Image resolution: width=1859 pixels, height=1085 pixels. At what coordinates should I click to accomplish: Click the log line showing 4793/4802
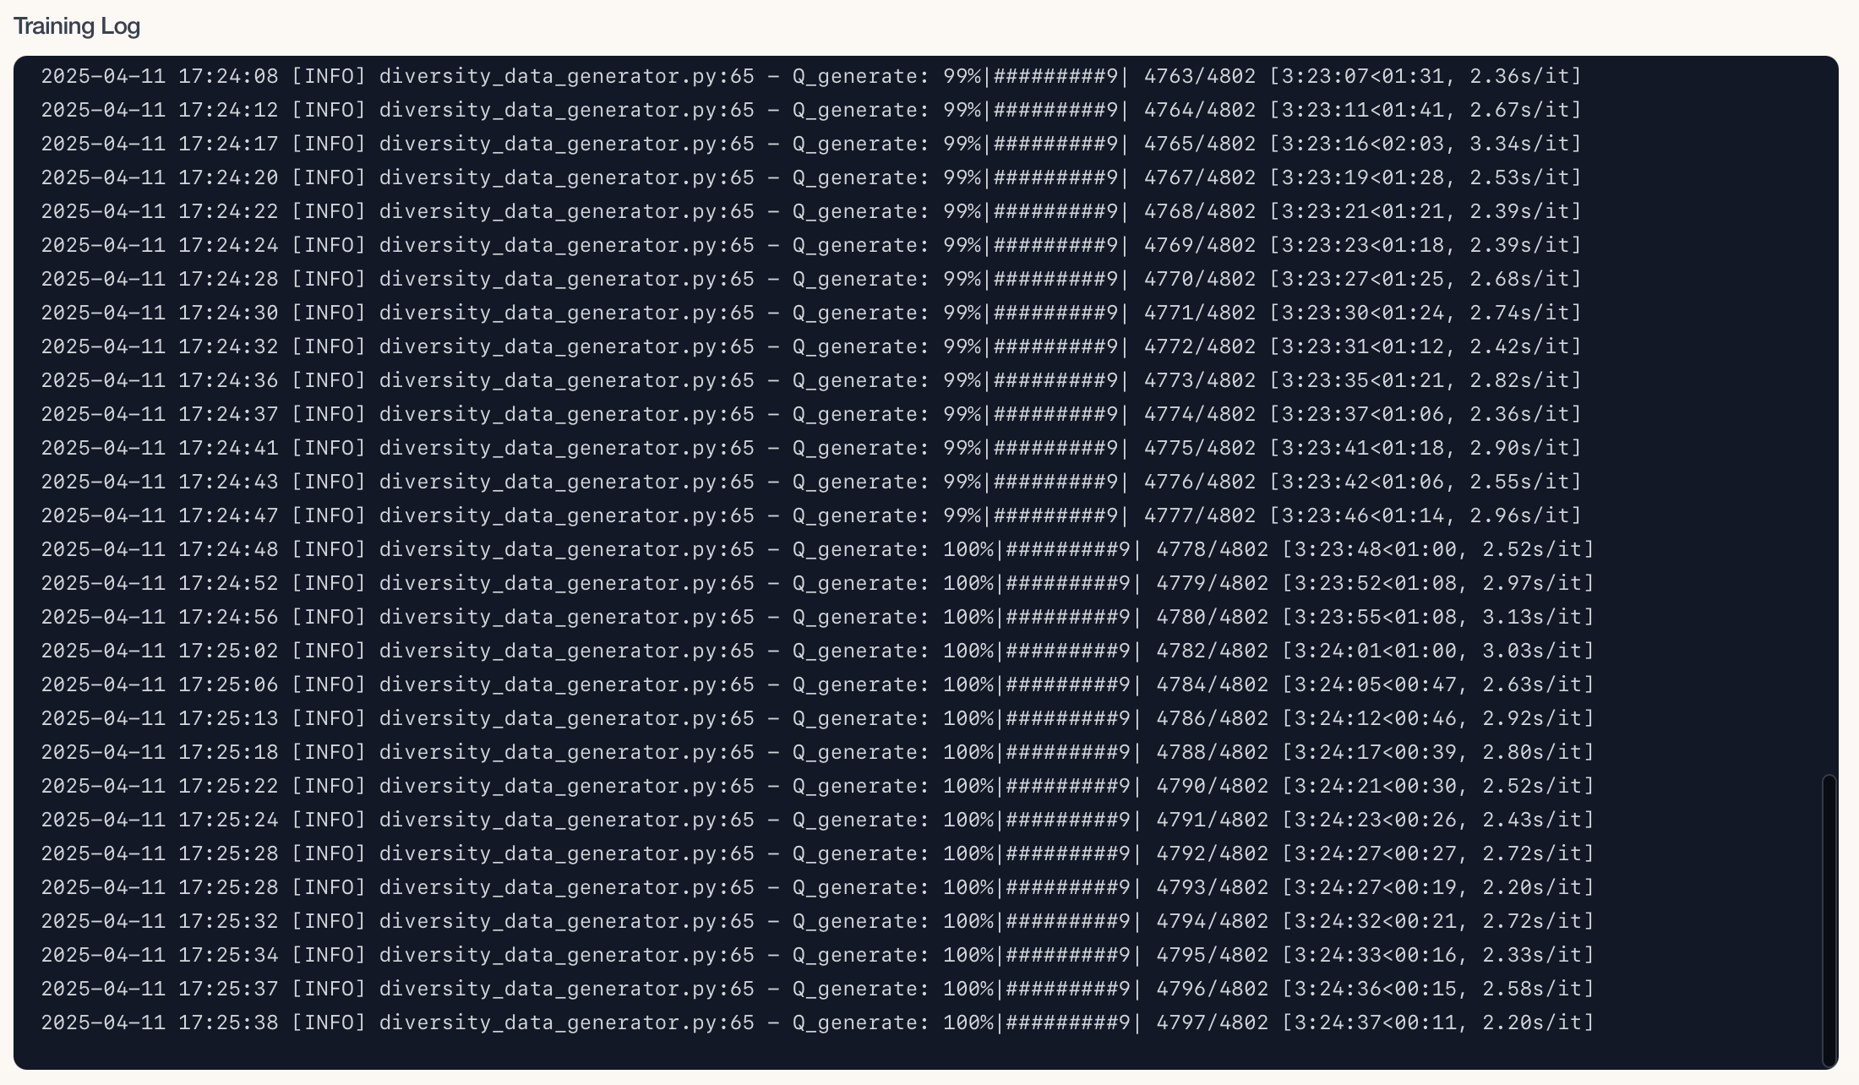(817, 887)
